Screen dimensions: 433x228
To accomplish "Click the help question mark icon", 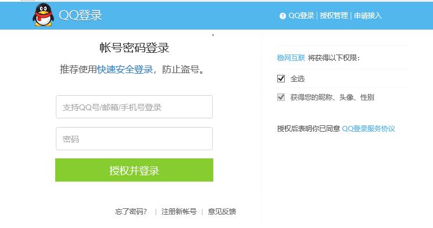I will point(282,16).
